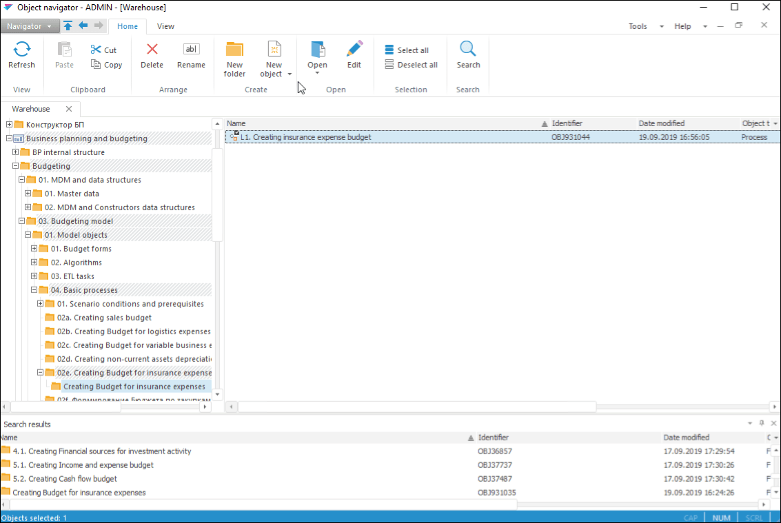This screenshot has height=523, width=781.
Task: Collapse the 04. Basic processes folder
Action: click(x=34, y=290)
